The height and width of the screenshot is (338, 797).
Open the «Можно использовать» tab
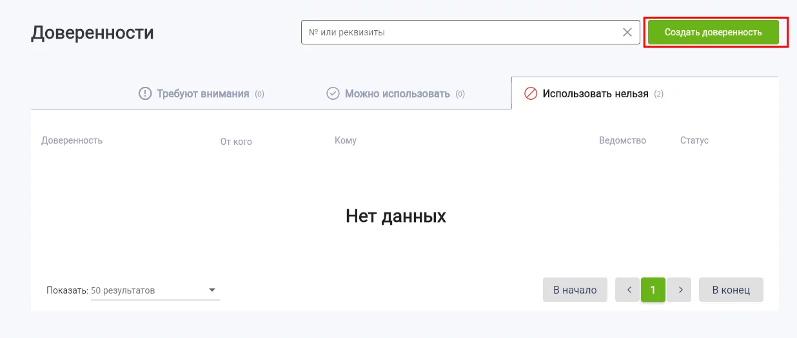tap(397, 94)
